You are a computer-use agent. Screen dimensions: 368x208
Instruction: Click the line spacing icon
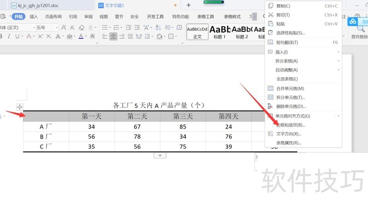(147, 36)
